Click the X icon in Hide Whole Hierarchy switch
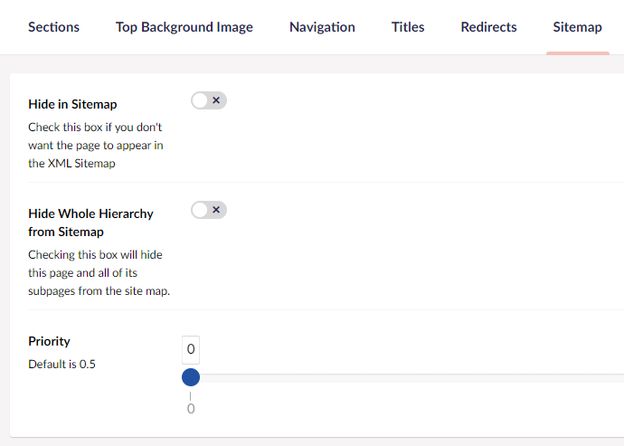 (x=216, y=210)
